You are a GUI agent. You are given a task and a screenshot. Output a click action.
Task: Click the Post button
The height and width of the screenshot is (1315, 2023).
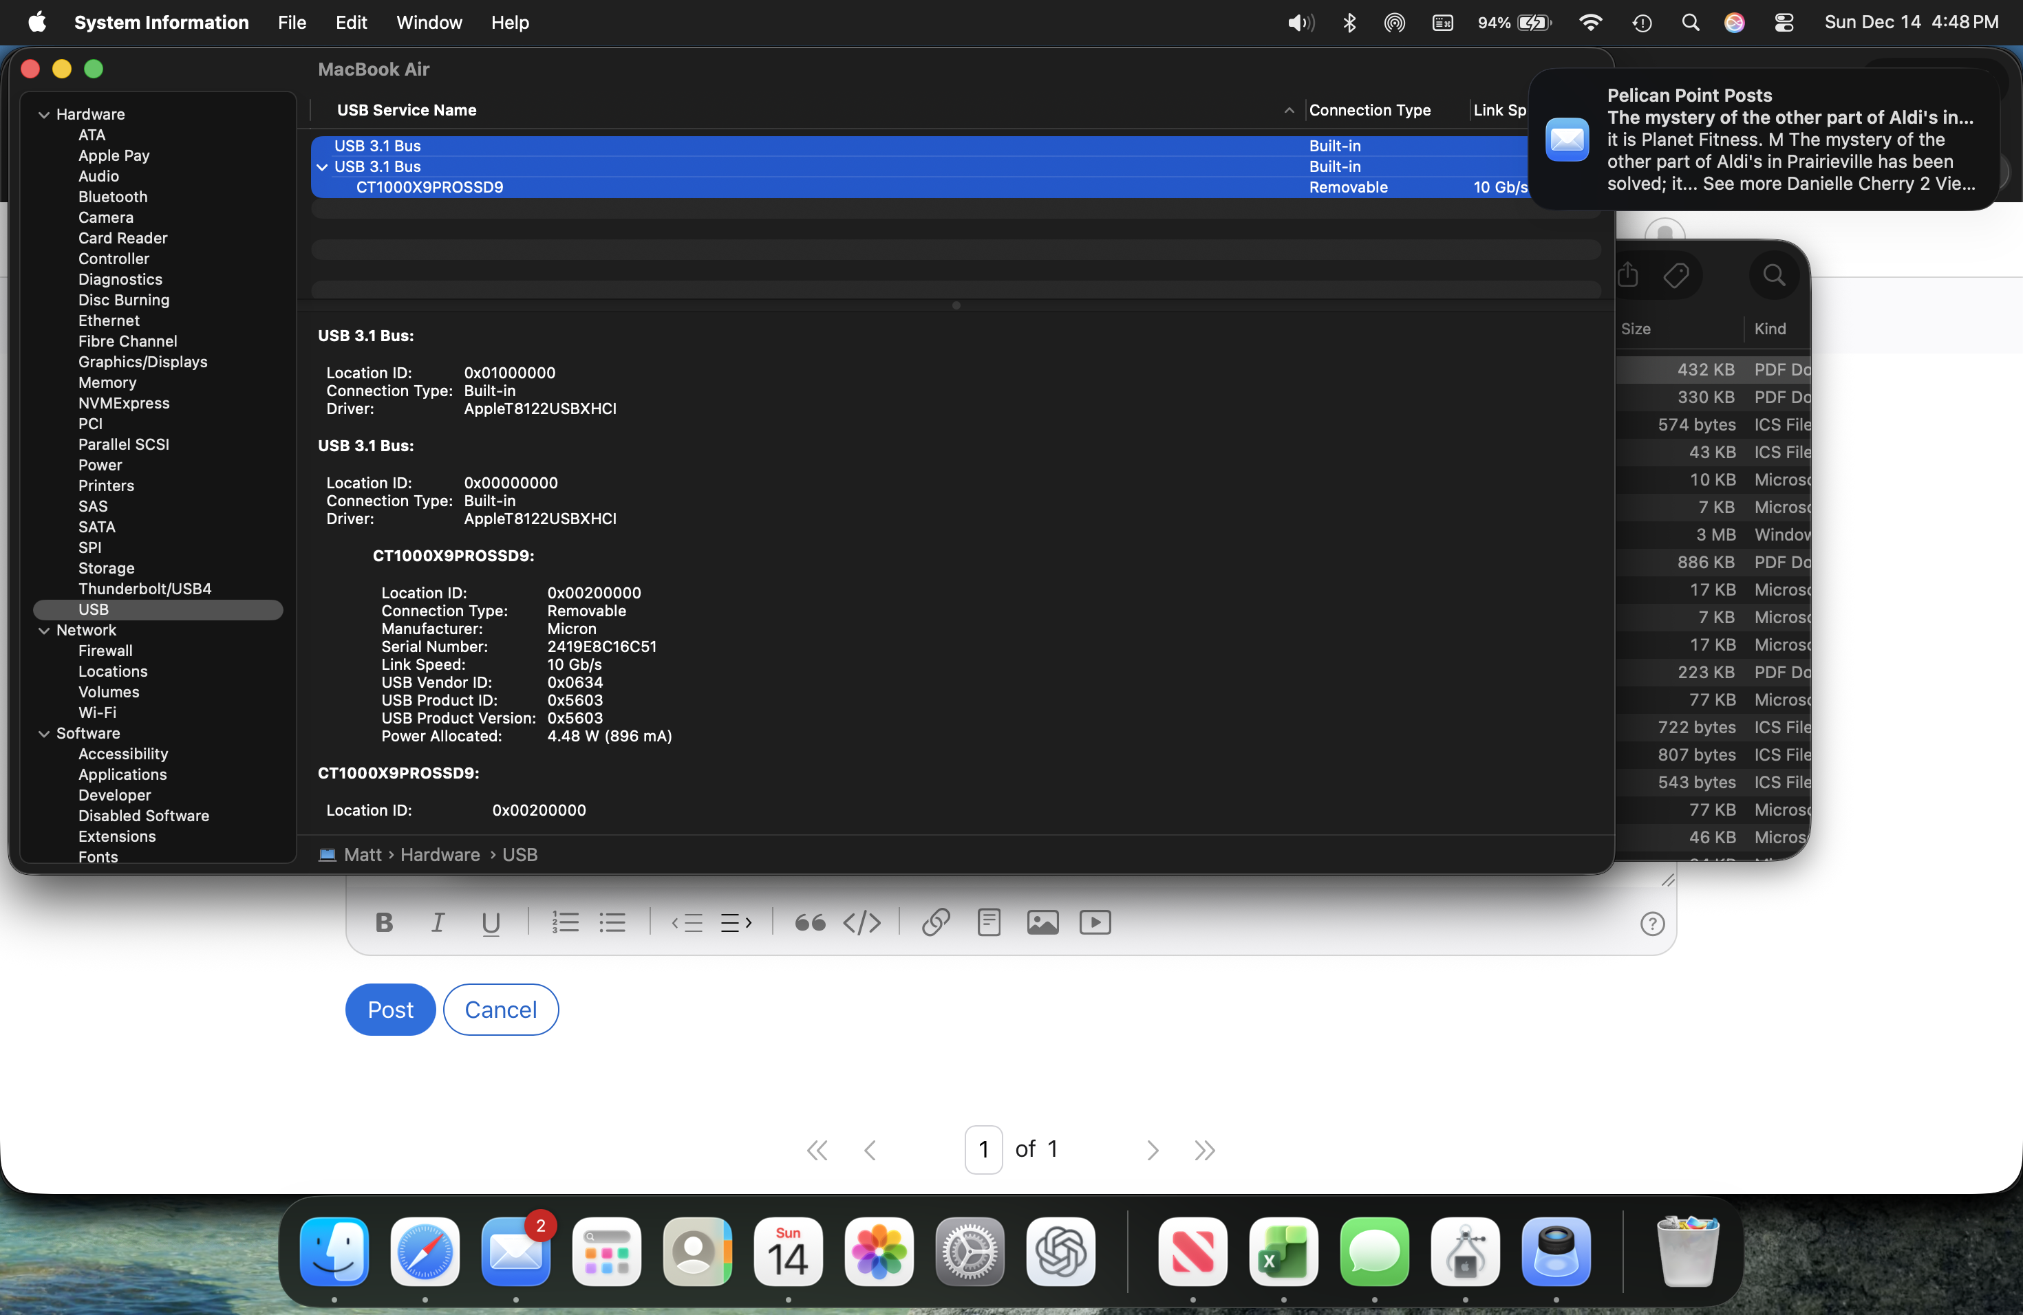(390, 1009)
